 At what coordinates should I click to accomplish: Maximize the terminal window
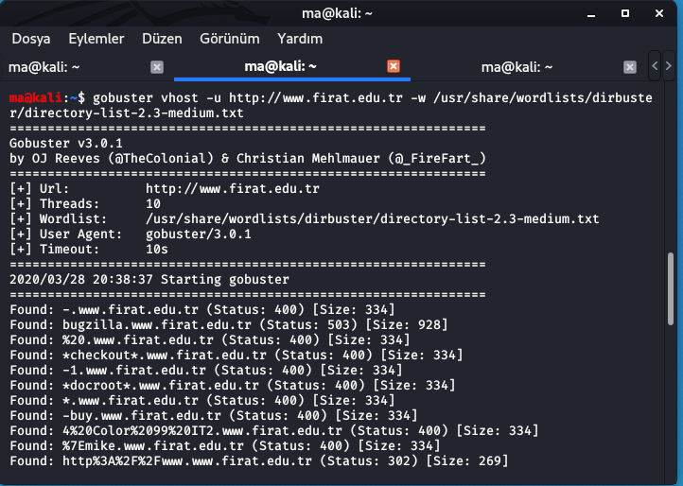click(625, 13)
